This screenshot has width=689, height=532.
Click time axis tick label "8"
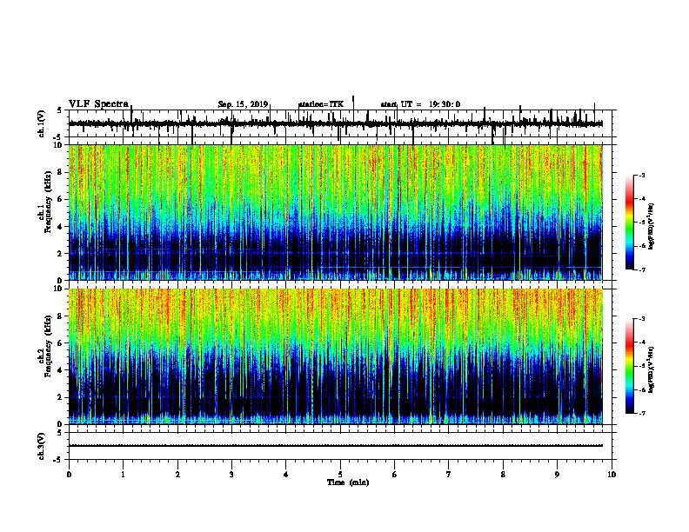coord(503,475)
